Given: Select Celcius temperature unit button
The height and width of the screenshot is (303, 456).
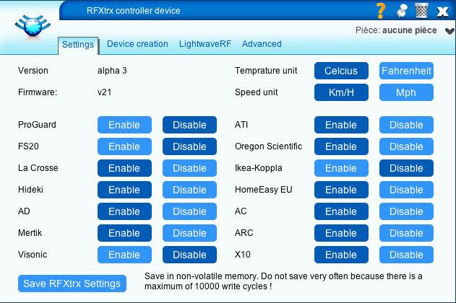Looking at the screenshot, I should click(x=341, y=71).
